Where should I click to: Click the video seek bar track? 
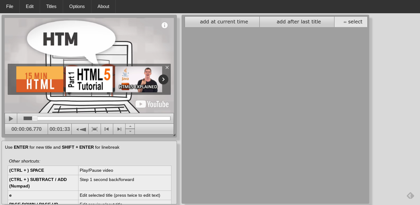[x=97, y=119]
